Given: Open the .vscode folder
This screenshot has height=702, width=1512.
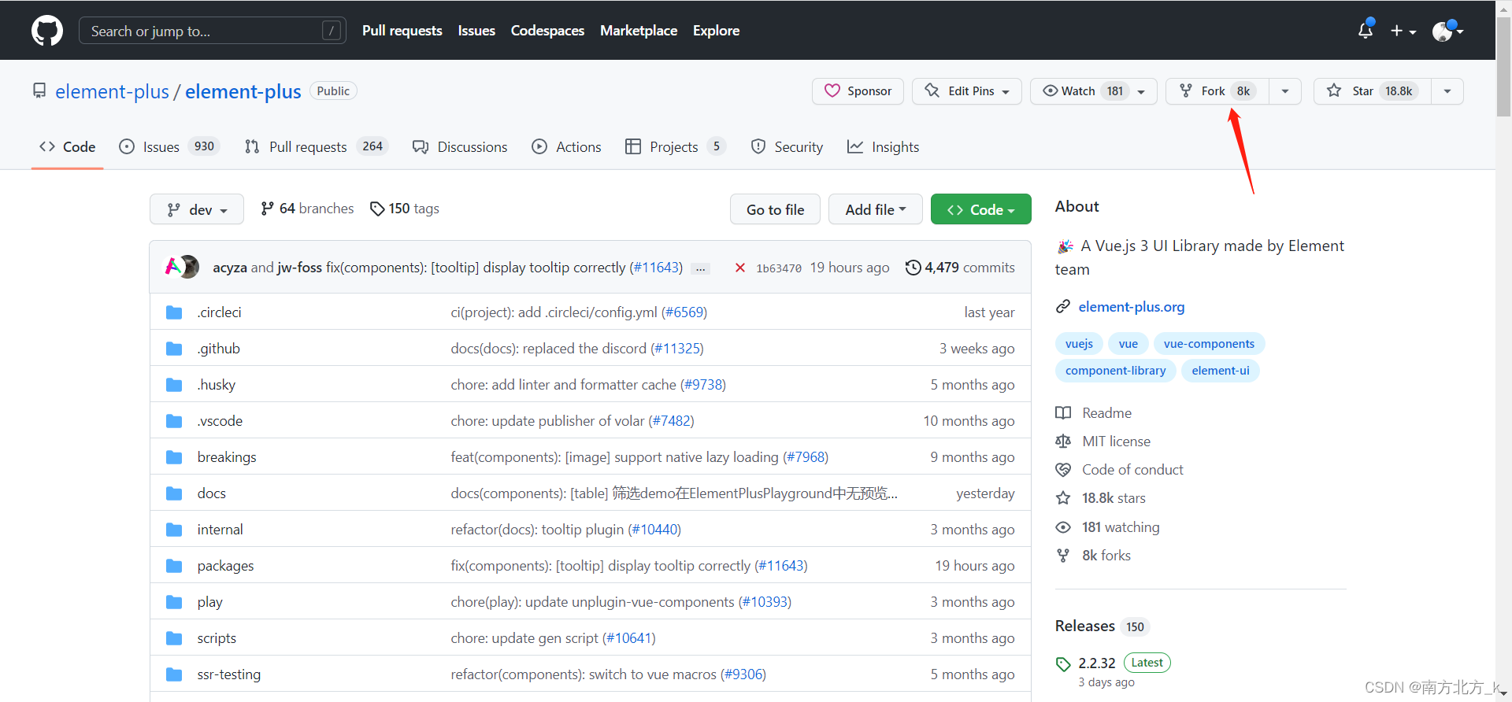Looking at the screenshot, I should click(x=220, y=421).
